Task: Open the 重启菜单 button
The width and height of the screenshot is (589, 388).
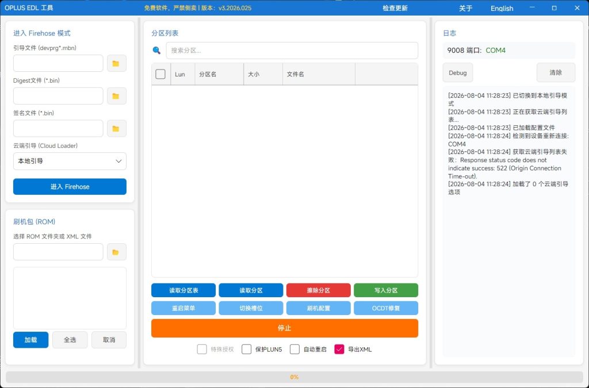Action: point(183,308)
